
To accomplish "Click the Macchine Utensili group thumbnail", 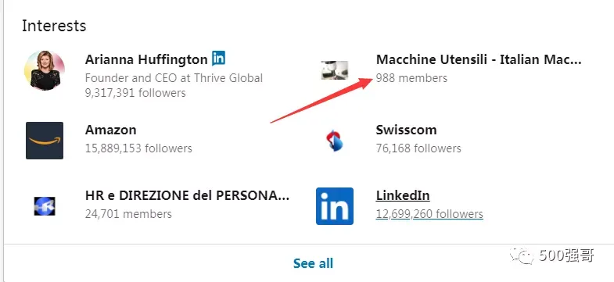I will pos(335,70).
